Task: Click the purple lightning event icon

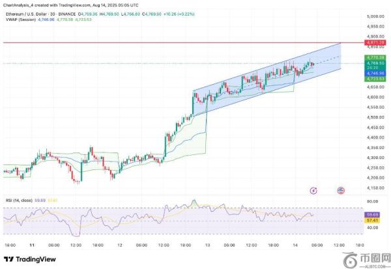Action: pos(313,191)
